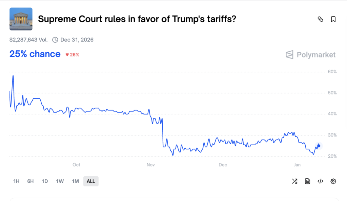This screenshot has height=201, width=347.
Task: Click the Polymarket logo
Action: pyautogui.click(x=310, y=55)
